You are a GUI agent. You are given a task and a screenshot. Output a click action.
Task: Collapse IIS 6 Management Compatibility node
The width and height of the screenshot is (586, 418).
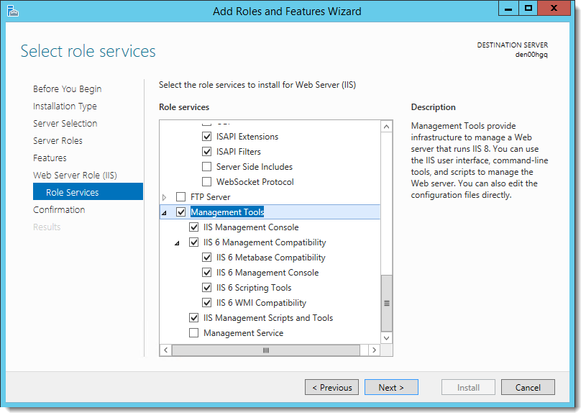point(178,243)
